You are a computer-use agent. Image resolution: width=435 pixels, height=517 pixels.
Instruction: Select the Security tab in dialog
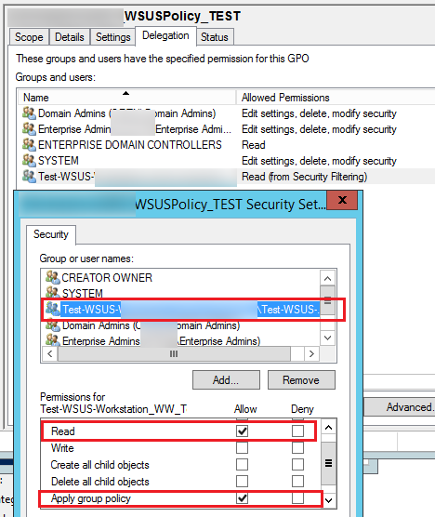click(x=51, y=234)
